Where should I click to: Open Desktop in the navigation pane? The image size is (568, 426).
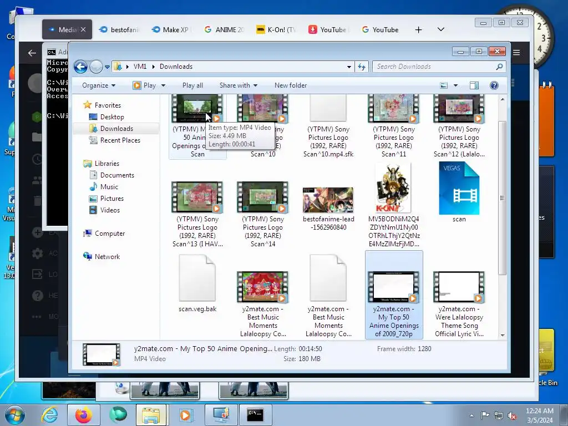(112, 116)
